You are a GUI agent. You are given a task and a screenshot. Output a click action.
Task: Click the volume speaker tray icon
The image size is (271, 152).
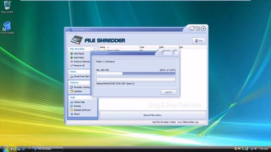(255, 149)
